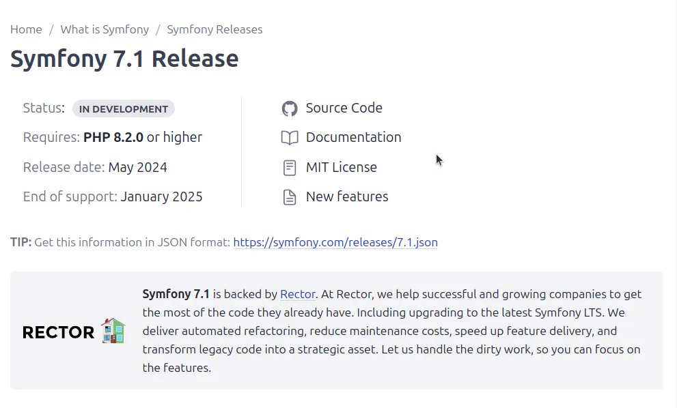This screenshot has height=408, width=677.
Task: Click the January 2025 end of support
Action: click(161, 196)
